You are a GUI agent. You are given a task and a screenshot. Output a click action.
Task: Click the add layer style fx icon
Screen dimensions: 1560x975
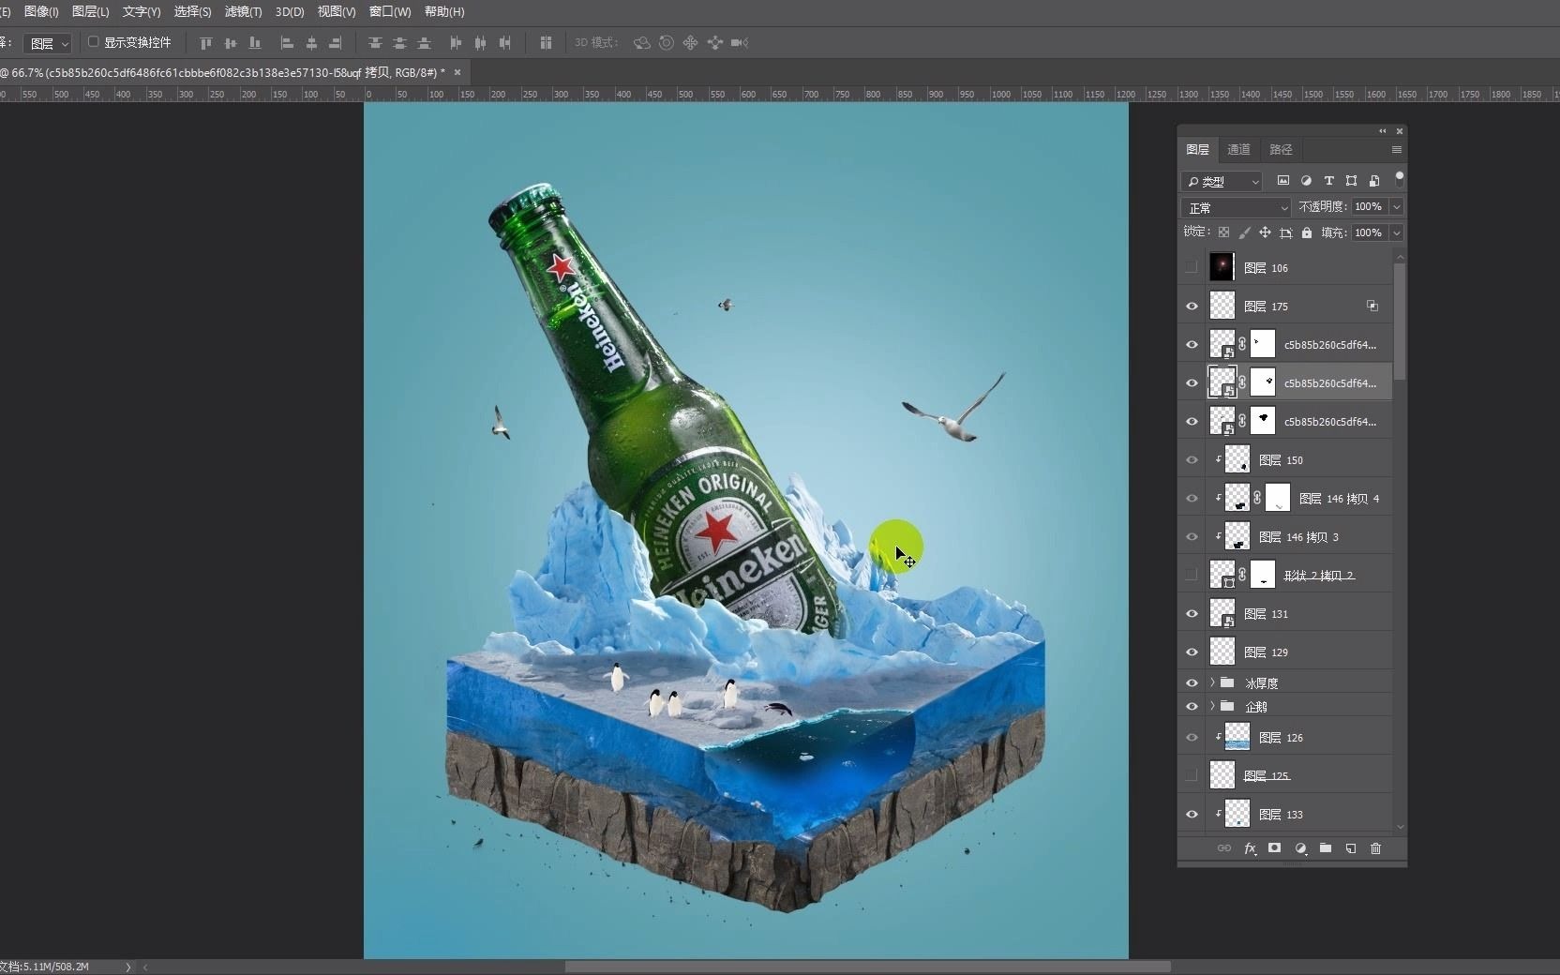[x=1250, y=848]
